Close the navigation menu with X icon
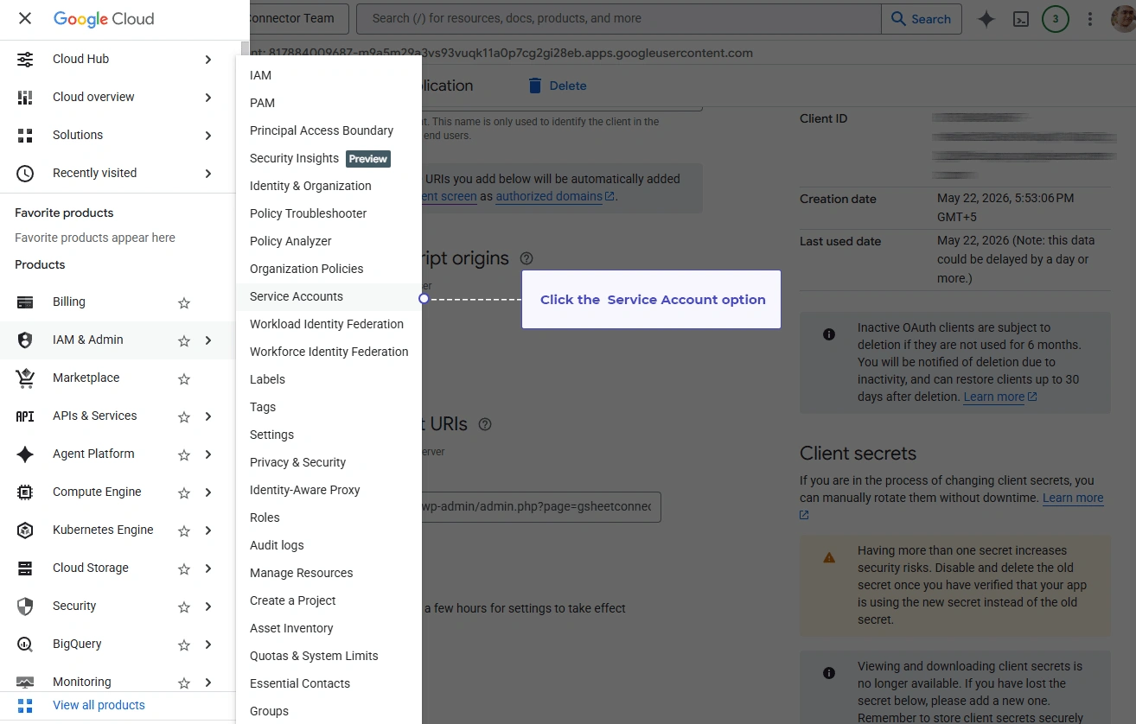The image size is (1136, 724). click(x=25, y=18)
